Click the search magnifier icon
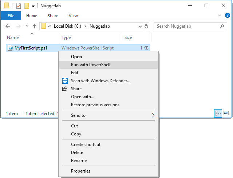Screen dimensions: 233x178 222,26
